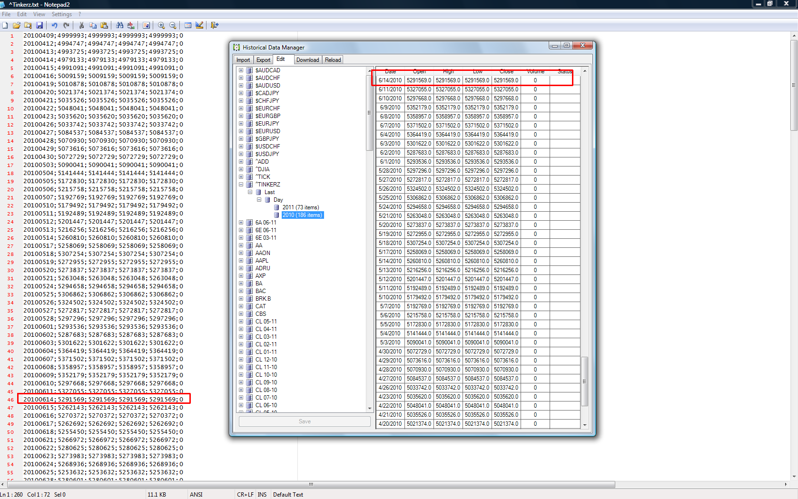Image resolution: width=798 pixels, height=499 pixels.
Task: Open the Edit menu in Notepad2
Action: point(22,14)
